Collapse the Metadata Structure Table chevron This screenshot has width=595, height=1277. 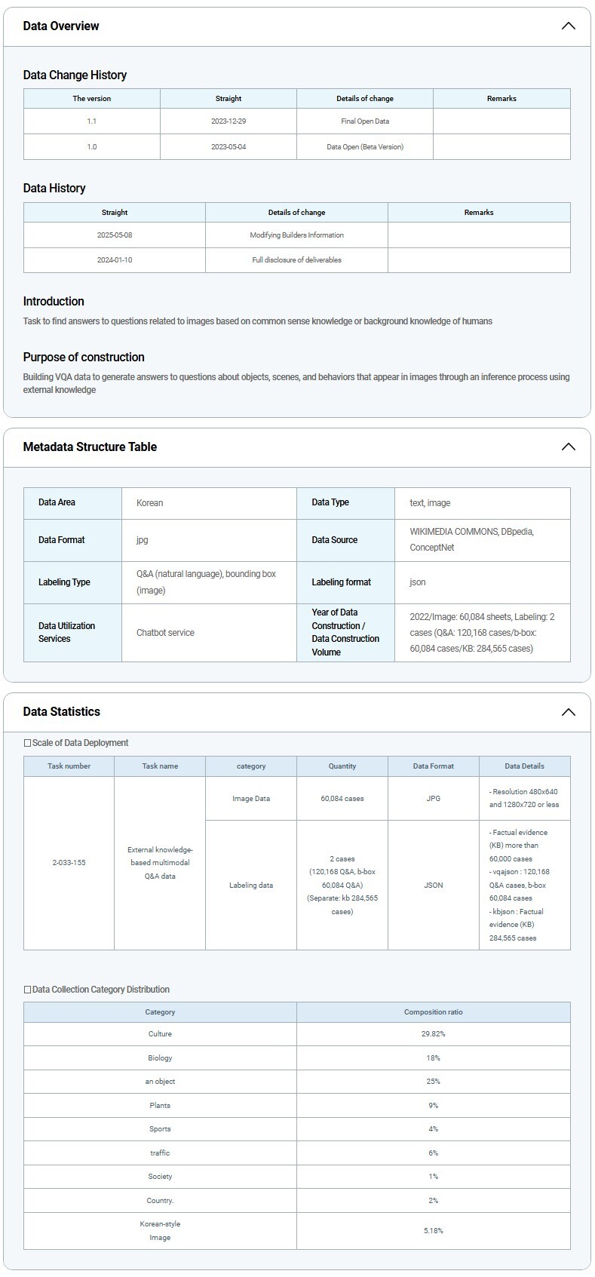click(568, 447)
